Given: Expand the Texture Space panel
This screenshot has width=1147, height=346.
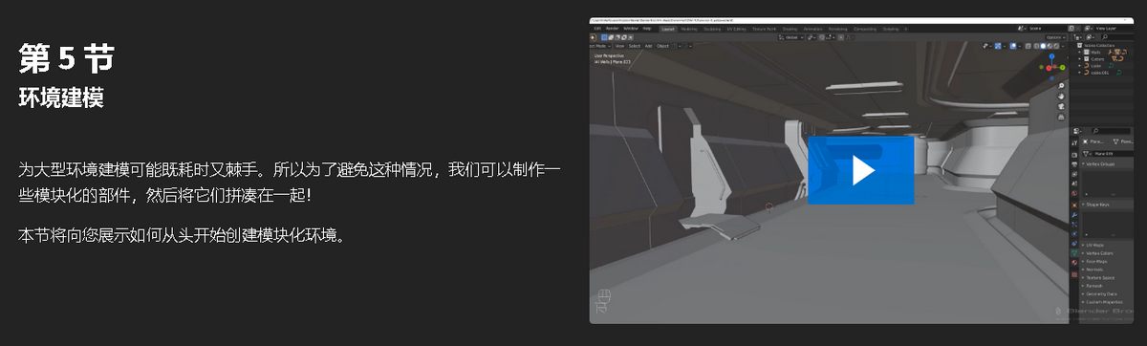Looking at the screenshot, I should (x=1100, y=277).
